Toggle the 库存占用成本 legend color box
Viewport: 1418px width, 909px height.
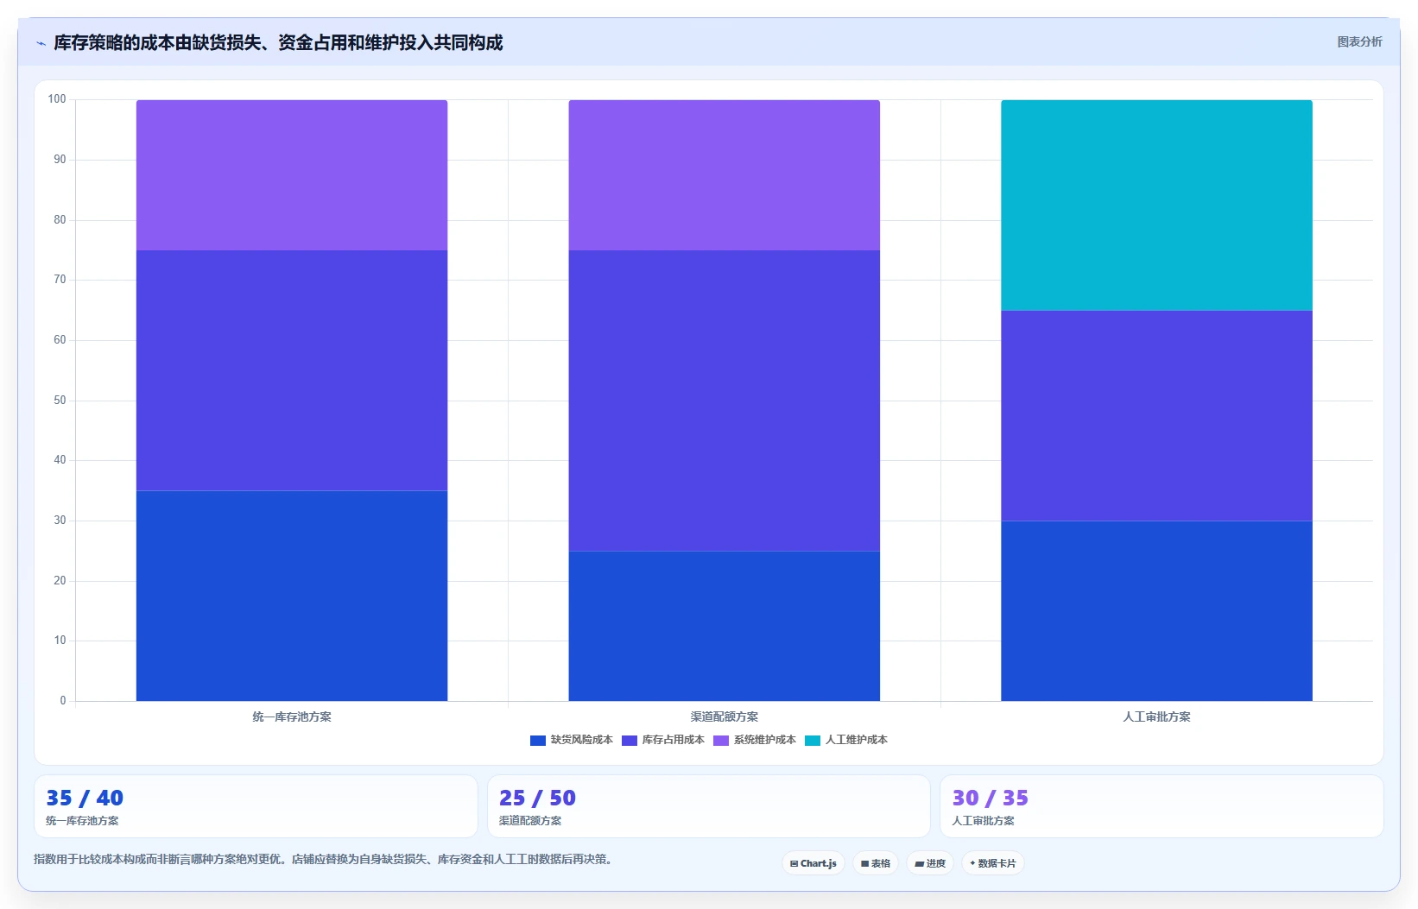click(629, 740)
